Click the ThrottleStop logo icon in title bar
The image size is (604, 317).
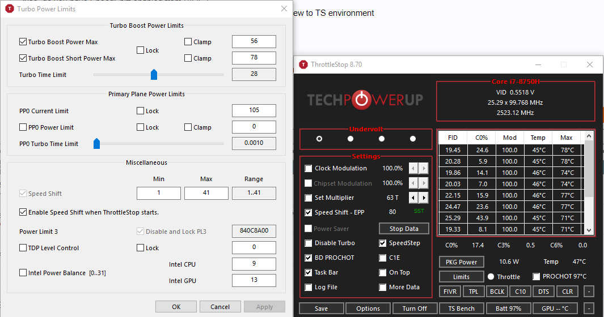(303, 65)
